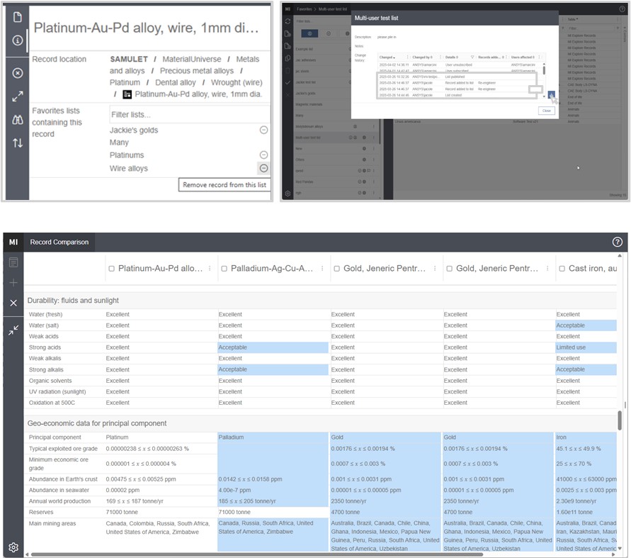The height and width of the screenshot is (558, 631).
Task: Click the Precious metal alloys breadcrumb
Action: click(196, 71)
